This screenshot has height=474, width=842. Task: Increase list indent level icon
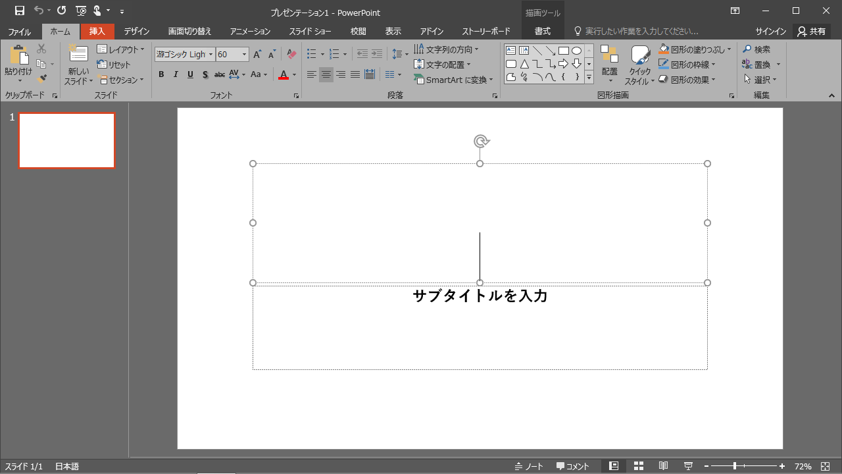point(377,55)
